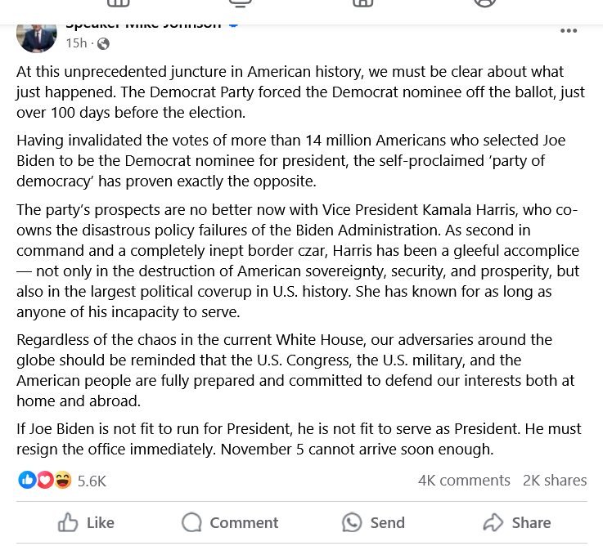Open Speaker Mike Johnson's profile picture
603x546 pixels.
[x=37, y=34]
